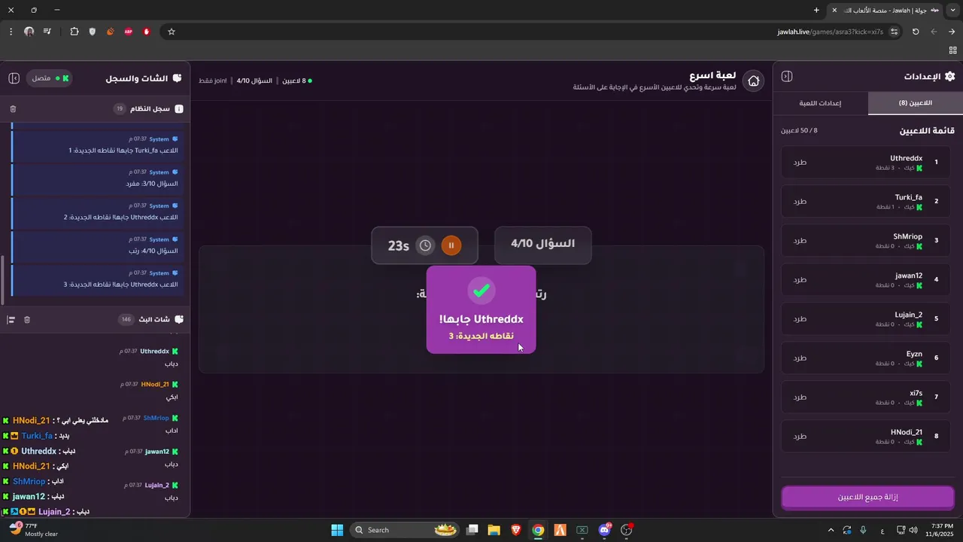This screenshot has width=963, height=542.
Task: Click the settings gear icon
Action: point(949,77)
